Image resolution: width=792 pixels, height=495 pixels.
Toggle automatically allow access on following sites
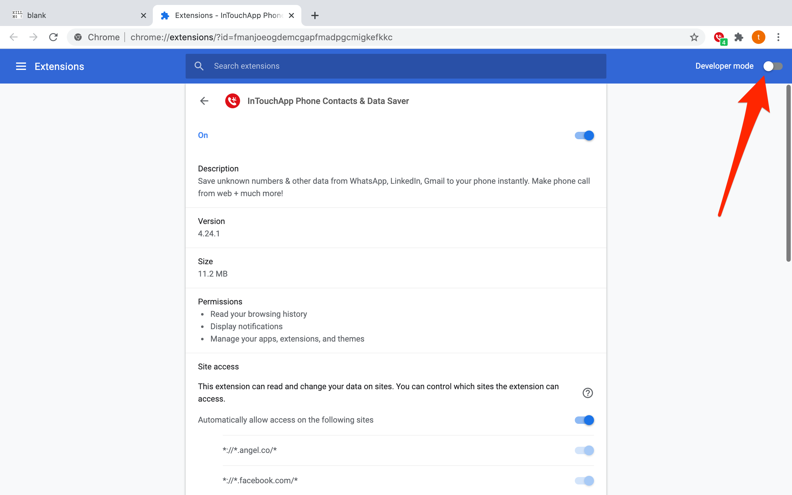coord(584,420)
